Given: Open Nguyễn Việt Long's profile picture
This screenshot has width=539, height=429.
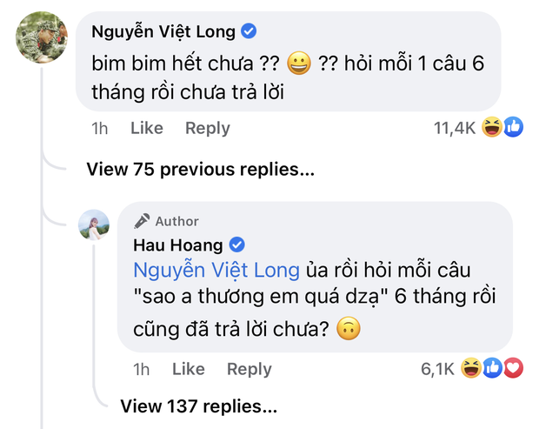Looking at the screenshot, I should tap(42, 38).
